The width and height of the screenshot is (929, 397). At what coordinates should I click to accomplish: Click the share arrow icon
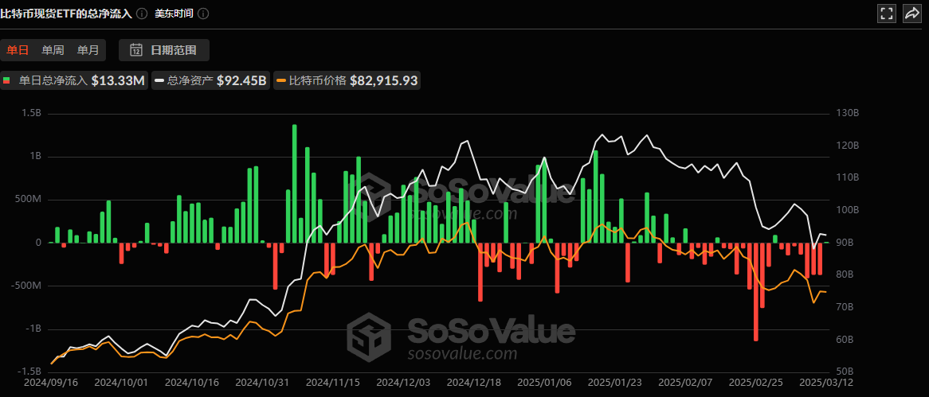[911, 14]
